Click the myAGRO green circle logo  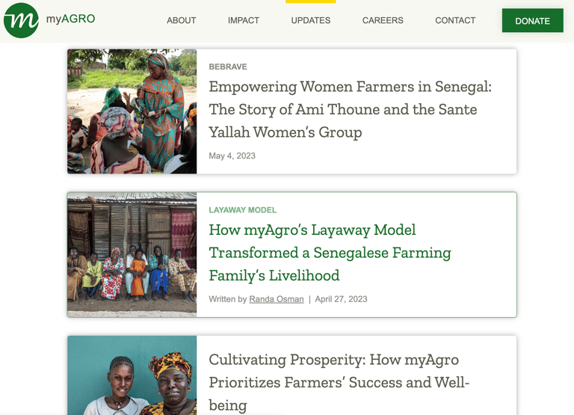click(21, 20)
